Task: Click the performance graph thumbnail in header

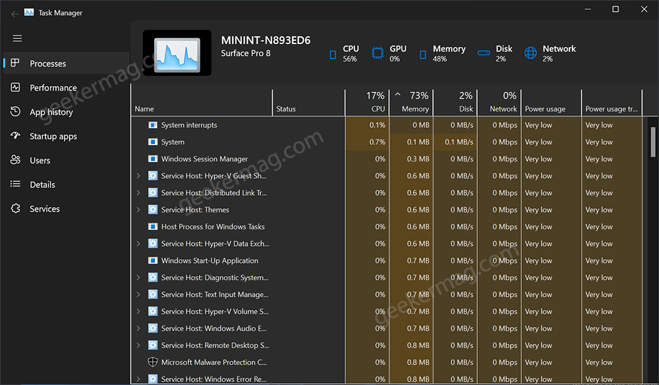Action: [x=177, y=53]
